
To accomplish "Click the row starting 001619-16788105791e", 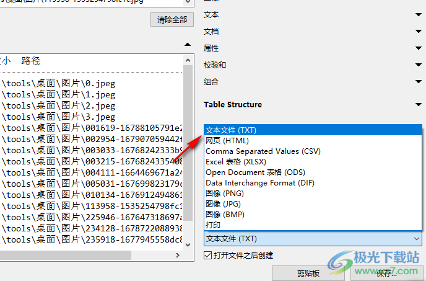I will tap(92, 128).
